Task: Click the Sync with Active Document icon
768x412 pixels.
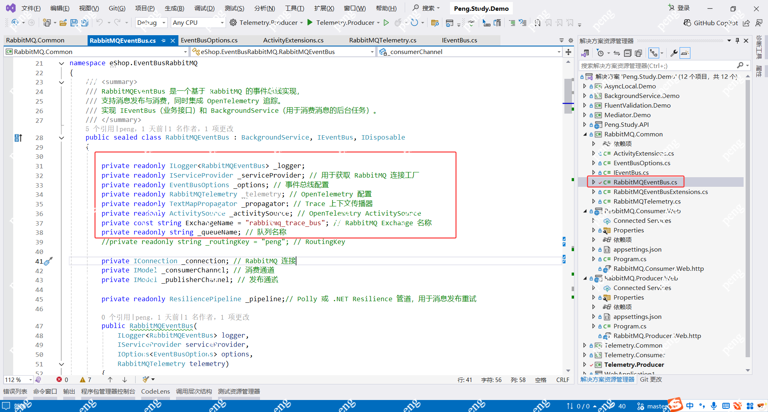Action: click(x=617, y=53)
